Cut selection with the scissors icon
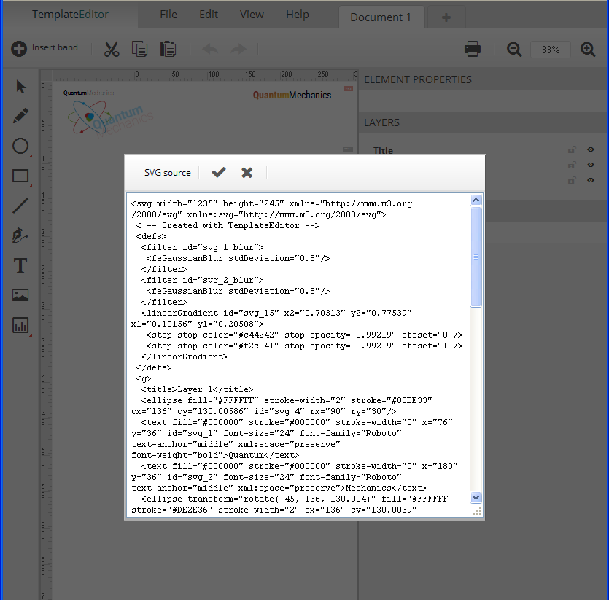The width and height of the screenshot is (609, 600). click(x=112, y=50)
